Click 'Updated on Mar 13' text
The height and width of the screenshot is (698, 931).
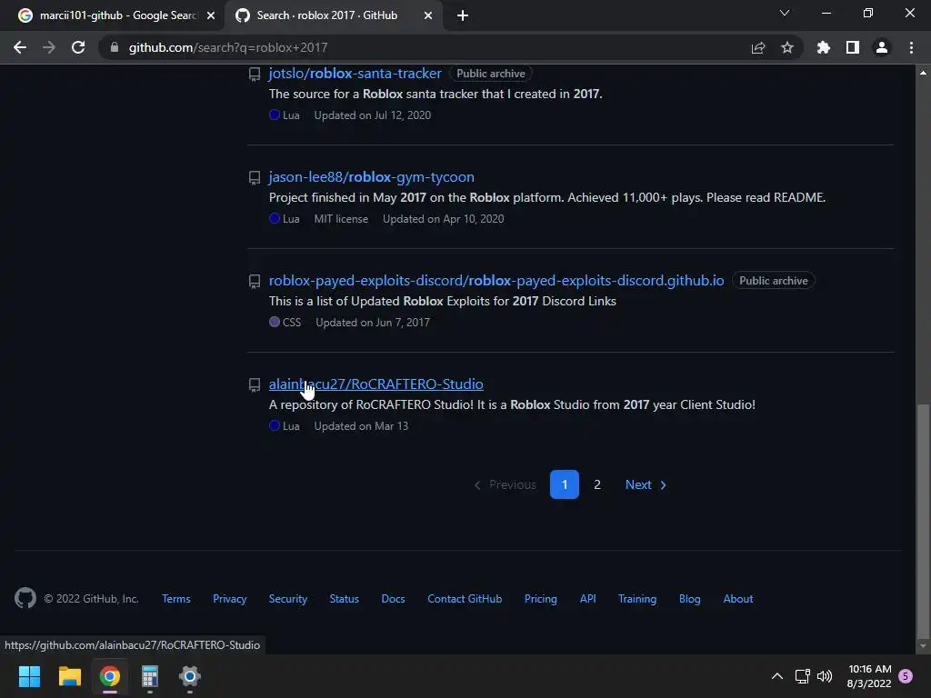361,426
